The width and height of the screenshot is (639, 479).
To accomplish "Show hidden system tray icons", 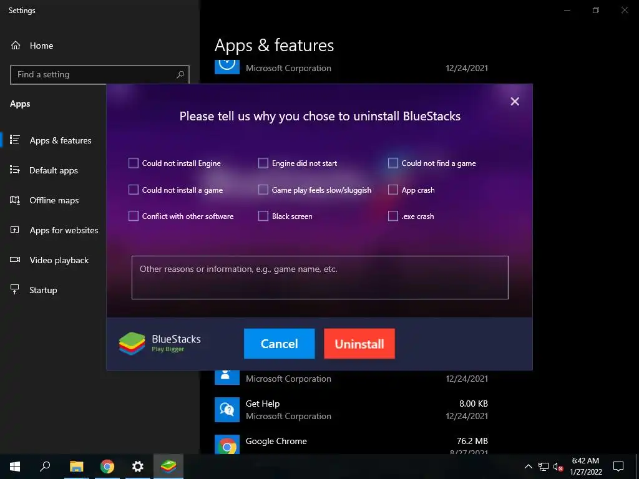I will coord(528,467).
